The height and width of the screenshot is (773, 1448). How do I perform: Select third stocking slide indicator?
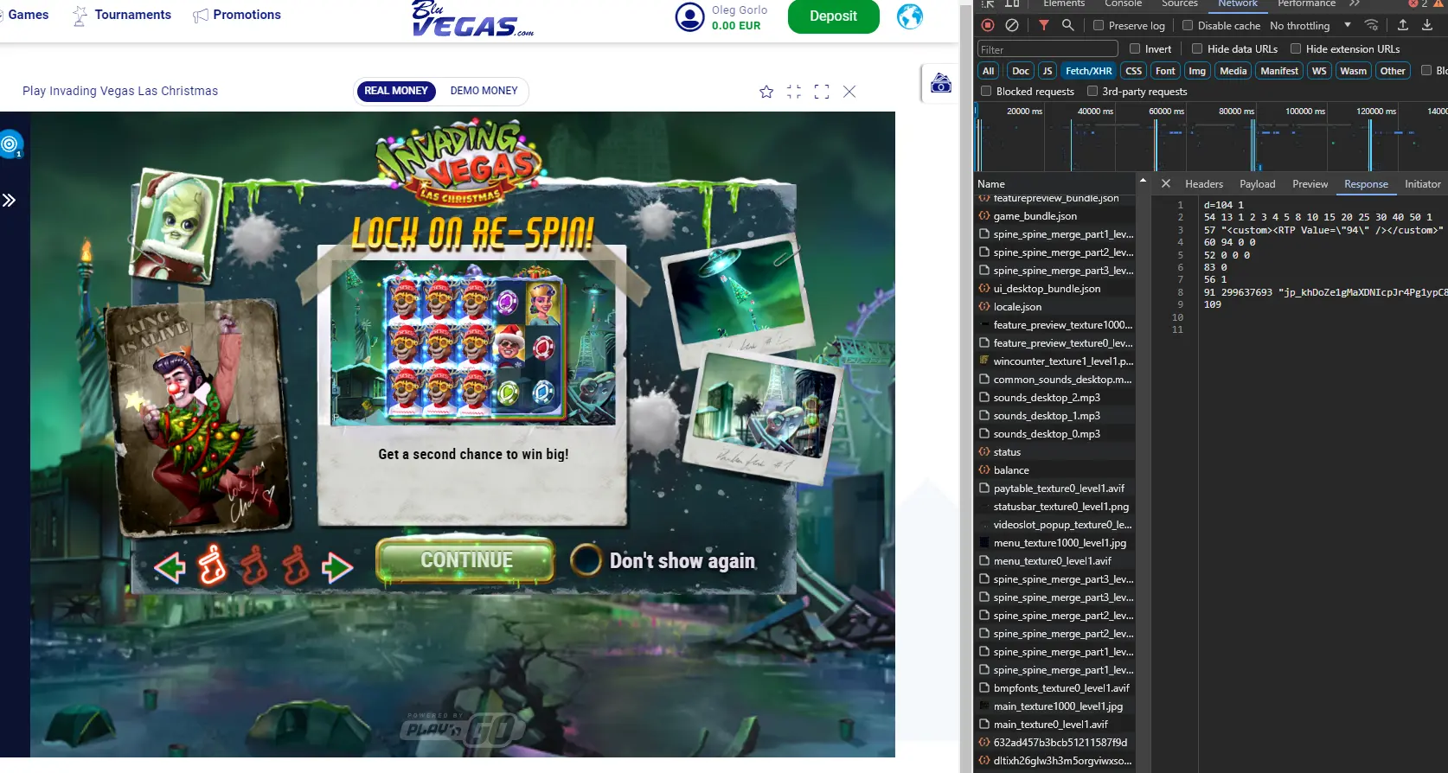coord(295,565)
